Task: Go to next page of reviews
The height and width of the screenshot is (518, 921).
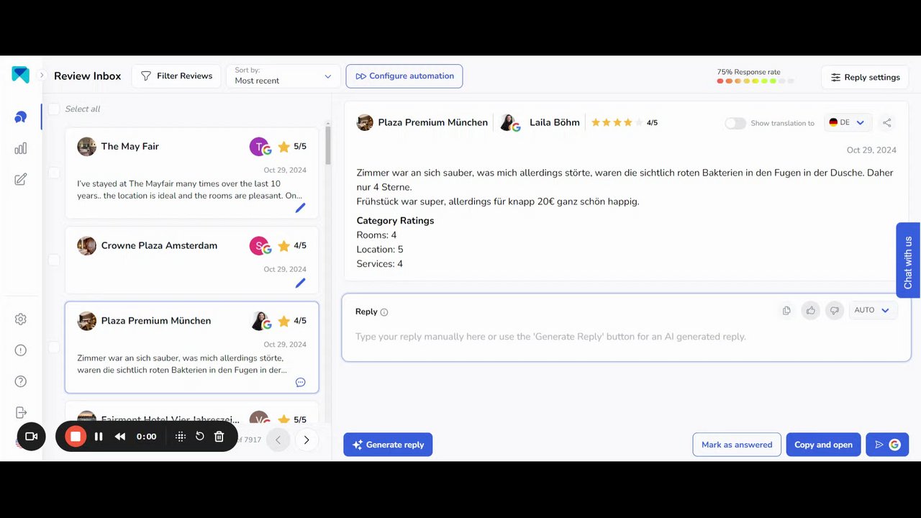Action: click(x=307, y=440)
